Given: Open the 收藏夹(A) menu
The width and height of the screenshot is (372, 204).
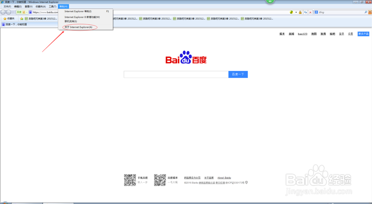Looking at the screenshot, I should (x=41, y=7).
